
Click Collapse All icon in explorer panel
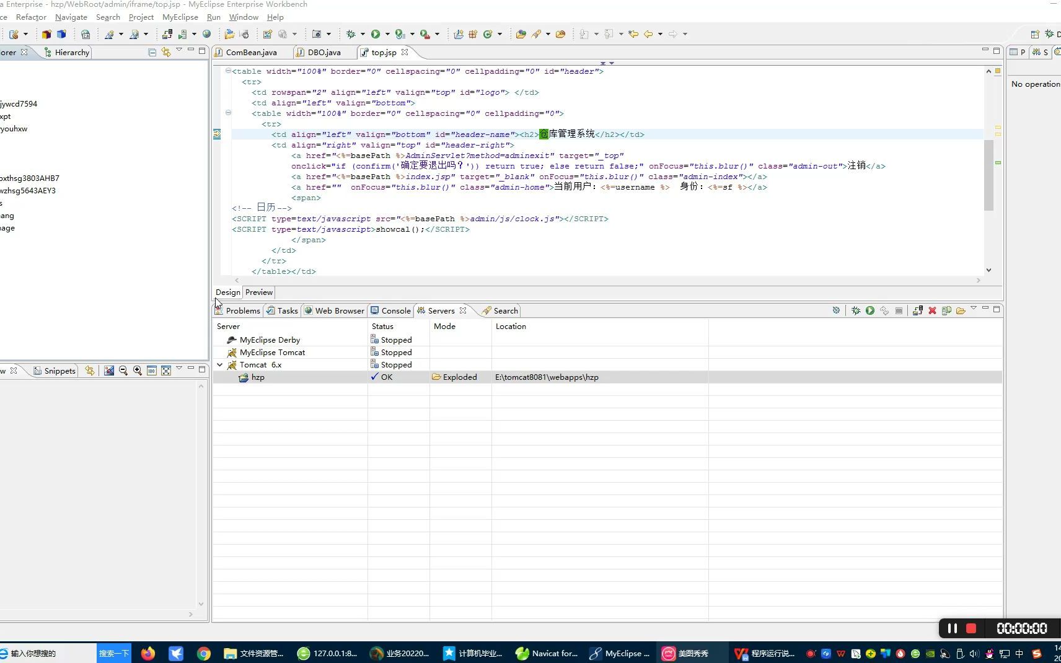click(152, 52)
